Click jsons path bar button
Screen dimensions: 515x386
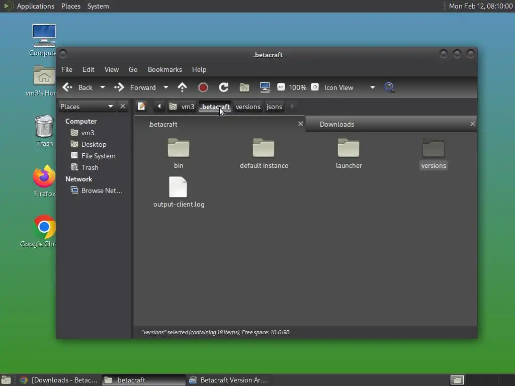[274, 107]
